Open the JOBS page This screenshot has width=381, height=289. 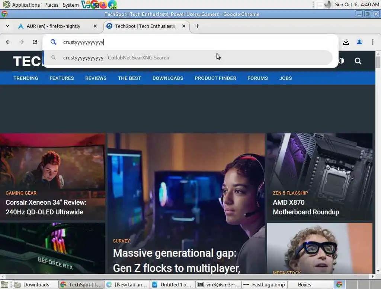(285, 78)
